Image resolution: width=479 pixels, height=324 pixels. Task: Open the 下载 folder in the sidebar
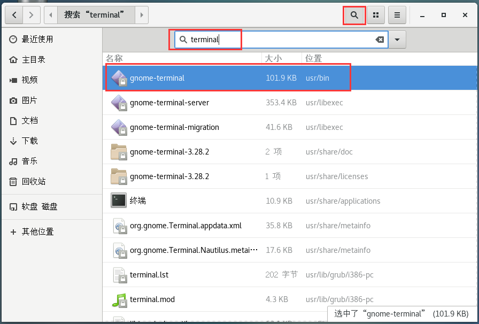coord(52,141)
